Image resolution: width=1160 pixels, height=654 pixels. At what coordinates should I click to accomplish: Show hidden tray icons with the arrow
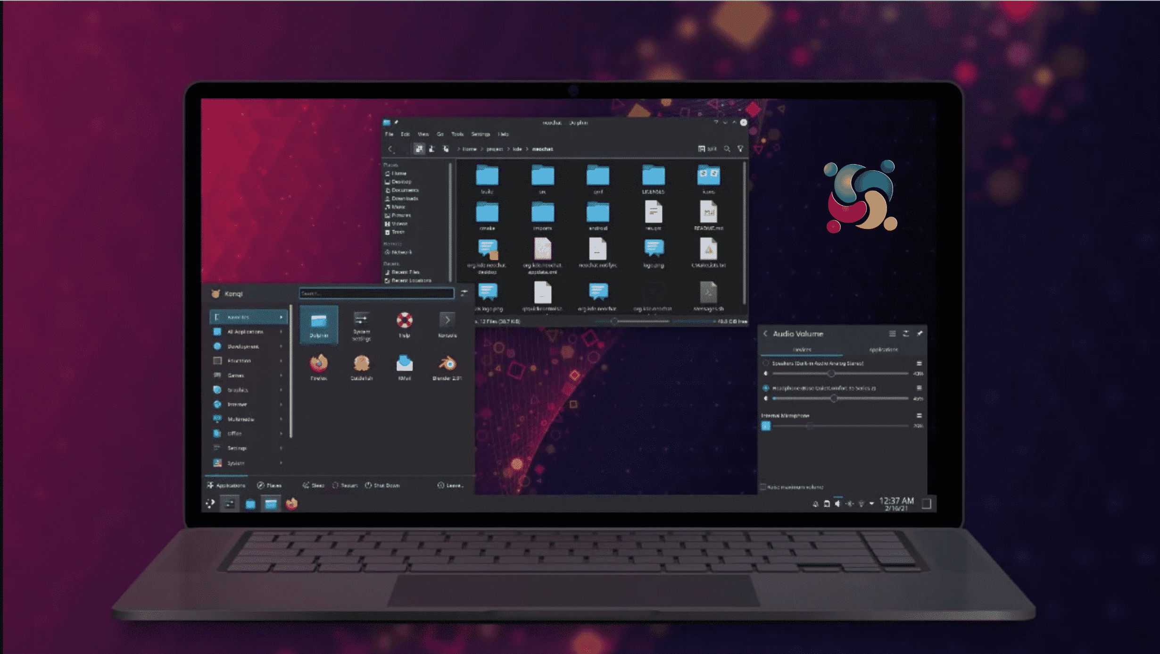coord(871,503)
